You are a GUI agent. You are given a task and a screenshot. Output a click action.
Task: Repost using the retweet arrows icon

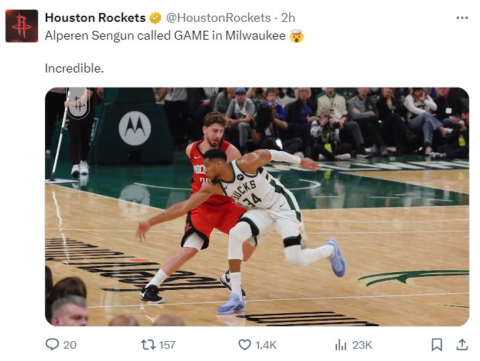pos(148,345)
